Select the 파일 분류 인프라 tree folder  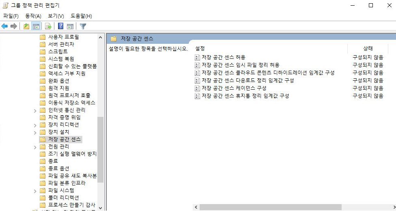67,183
